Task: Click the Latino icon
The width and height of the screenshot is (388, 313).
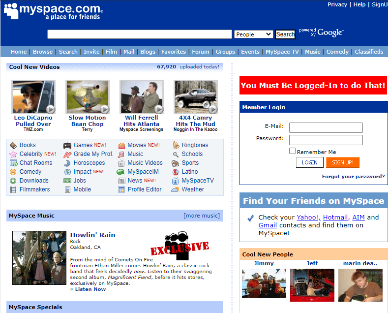Action: 176,172
